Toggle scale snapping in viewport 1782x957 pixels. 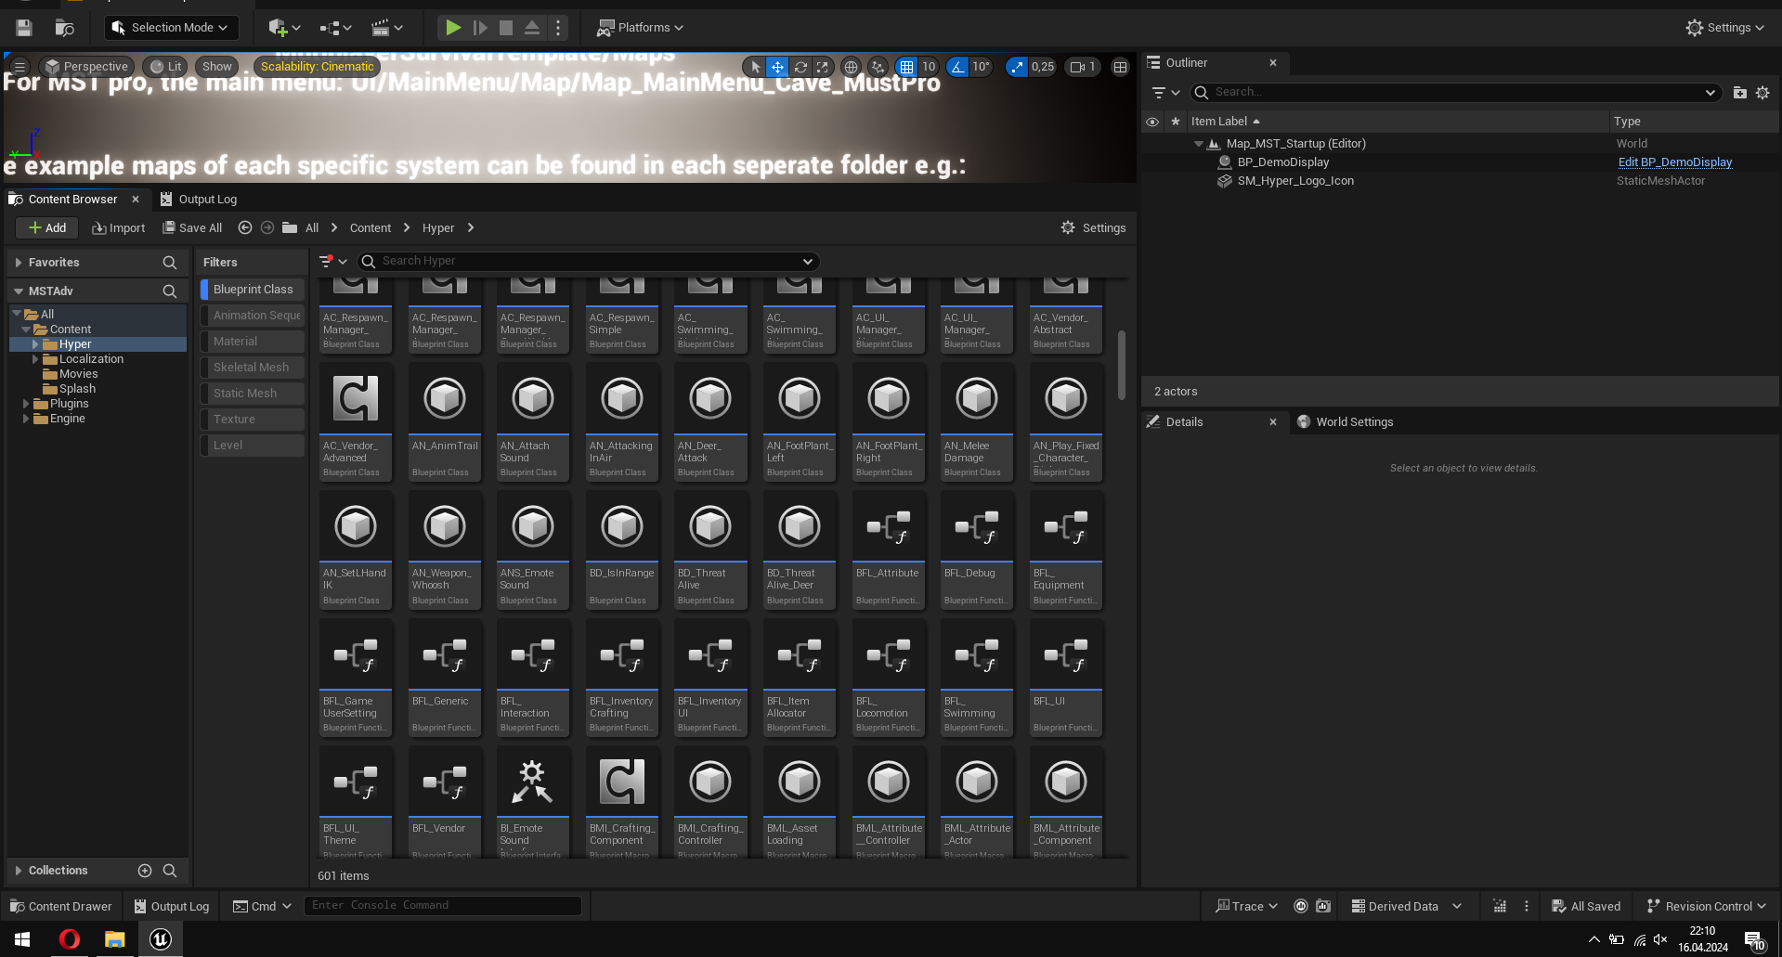pyautogui.click(x=1018, y=67)
